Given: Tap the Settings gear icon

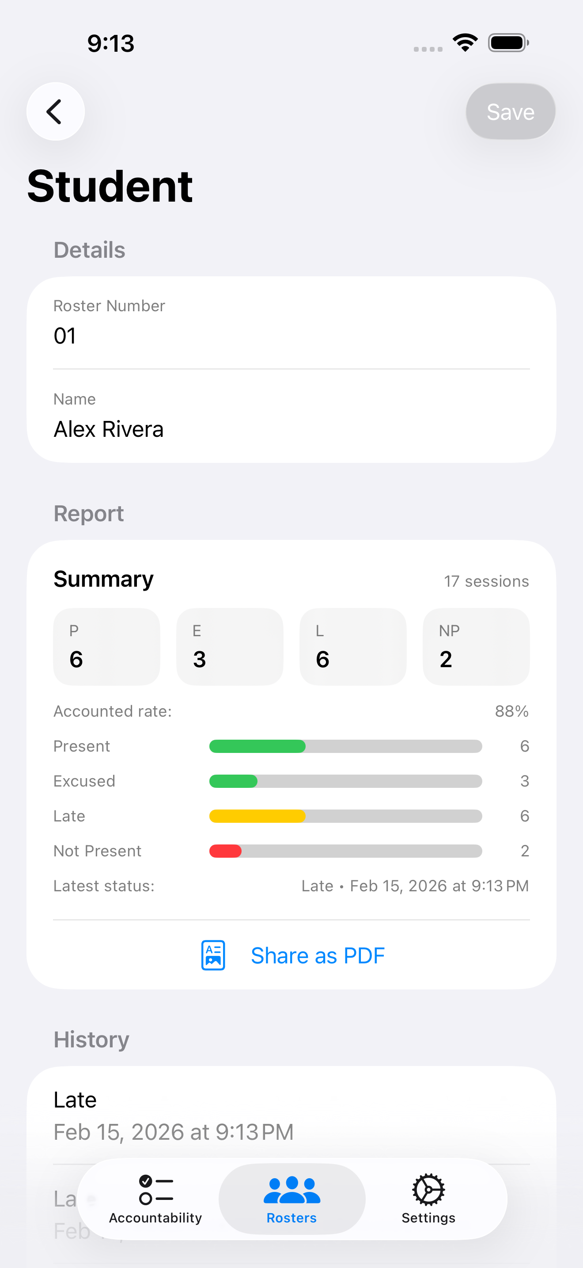Looking at the screenshot, I should pyautogui.click(x=428, y=1189).
